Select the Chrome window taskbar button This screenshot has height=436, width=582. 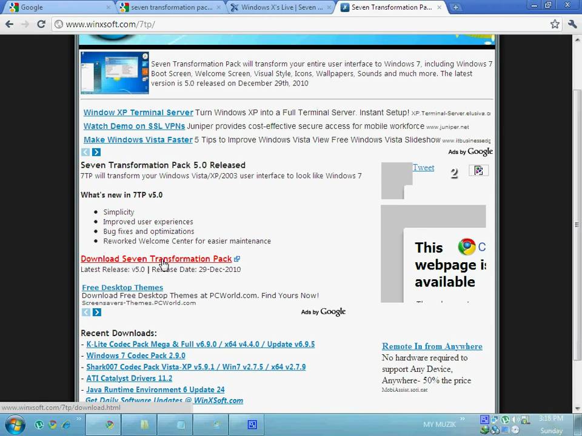(104, 425)
